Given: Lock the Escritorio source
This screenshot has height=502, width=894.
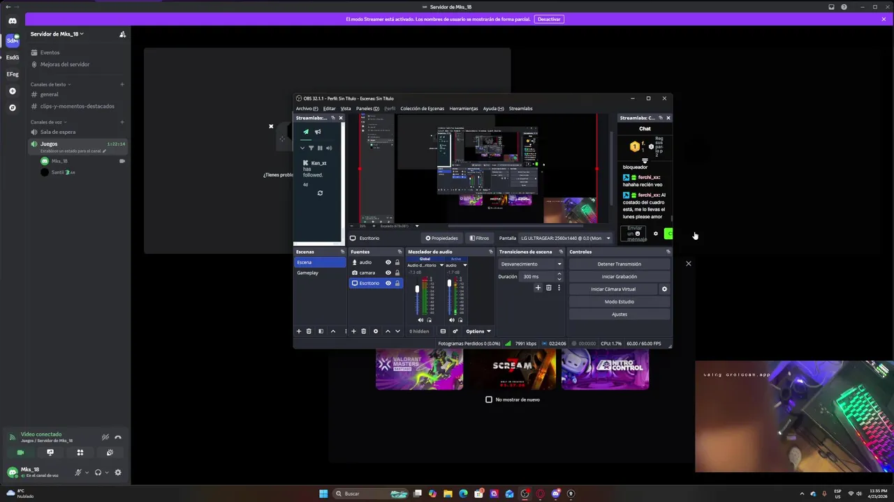Looking at the screenshot, I should click(x=397, y=283).
